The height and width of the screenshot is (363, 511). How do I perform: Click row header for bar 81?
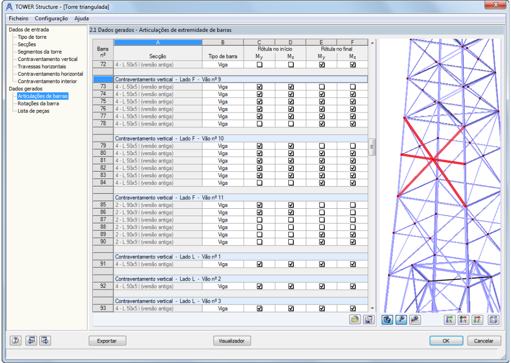[103, 160]
